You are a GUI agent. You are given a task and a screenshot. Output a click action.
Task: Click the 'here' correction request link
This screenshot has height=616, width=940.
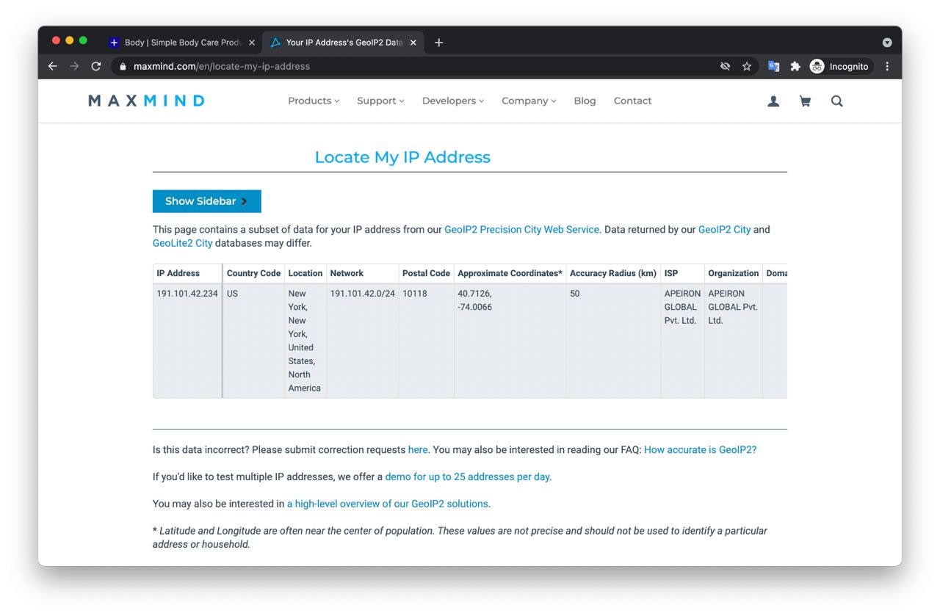(x=418, y=449)
